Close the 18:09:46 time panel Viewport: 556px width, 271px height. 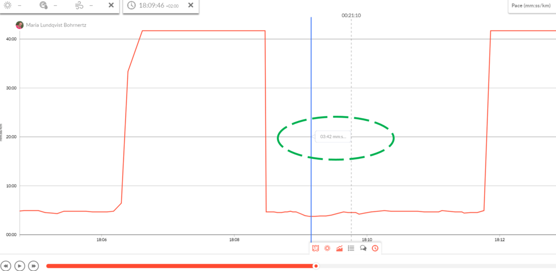191,5
